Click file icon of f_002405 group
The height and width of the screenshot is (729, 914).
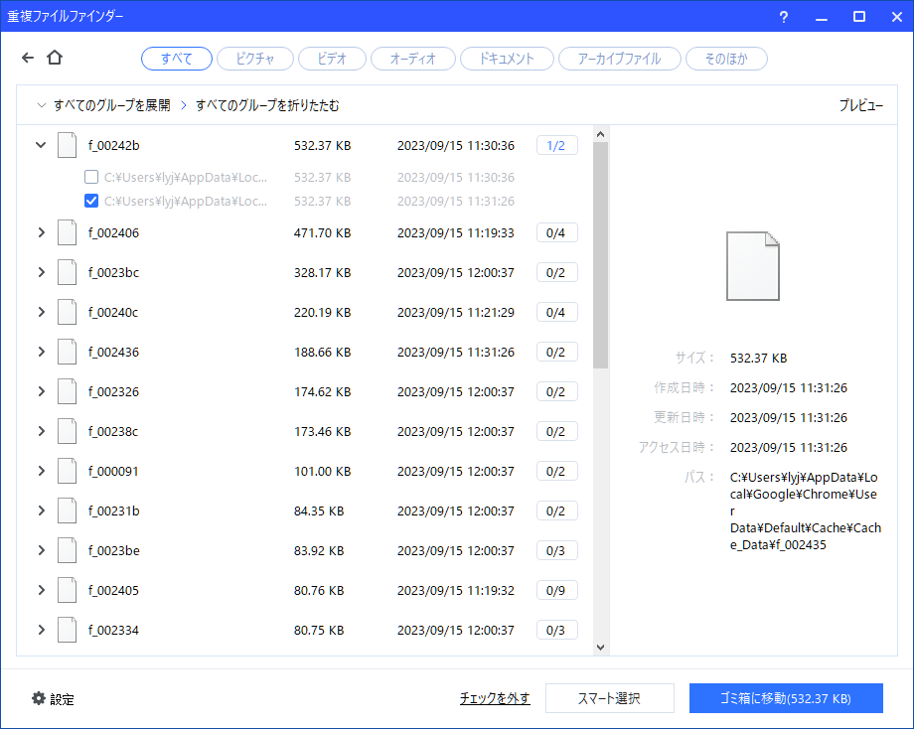(x=67, y=589)
